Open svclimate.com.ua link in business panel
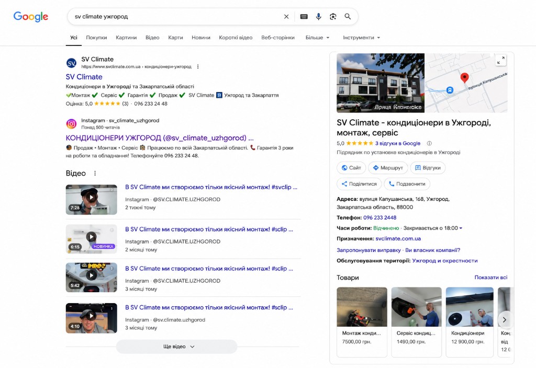 398,238
